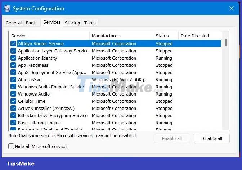
Task: Sort by the Status column header
Action: [166, 36]
